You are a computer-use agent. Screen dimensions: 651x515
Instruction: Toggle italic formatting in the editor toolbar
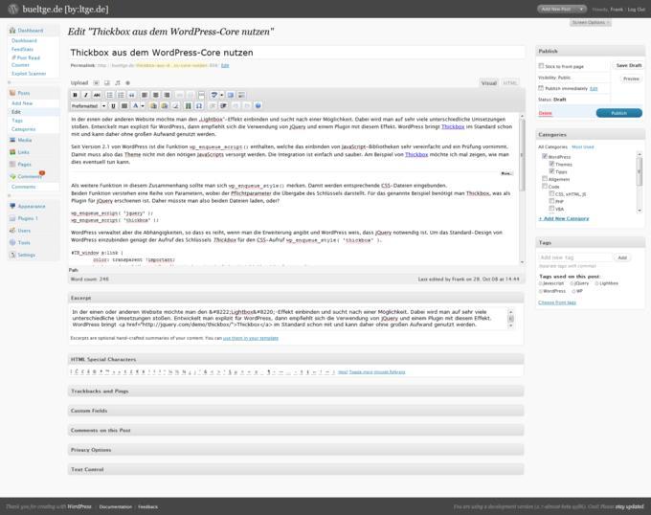pyautogui.click(x=86, y=95)
